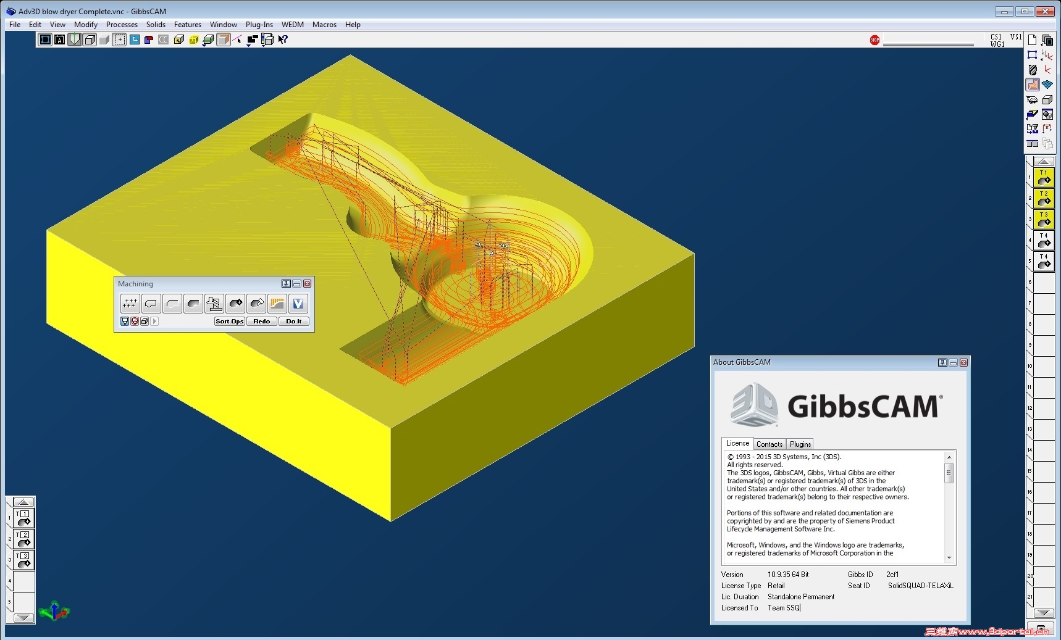Viewport: 1061px width, 640px height.
Task: Select the surfacing process icon with plus
Action: coord(235,303)
